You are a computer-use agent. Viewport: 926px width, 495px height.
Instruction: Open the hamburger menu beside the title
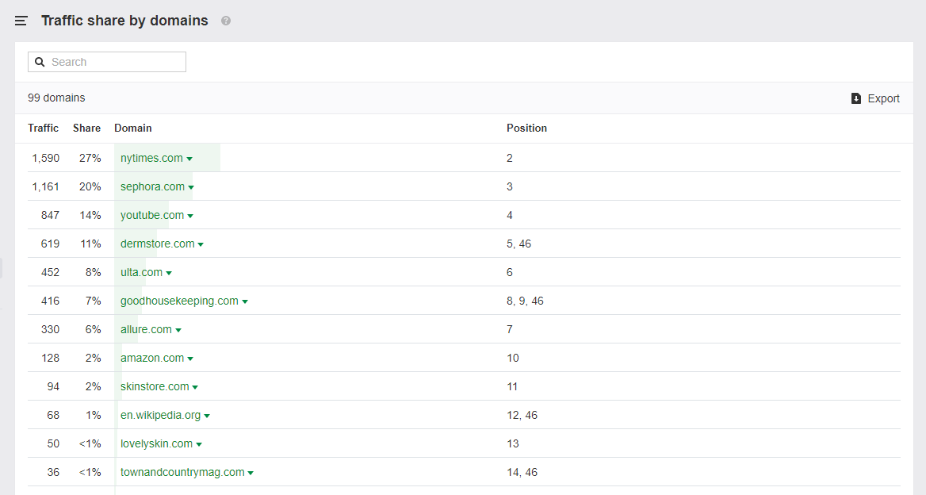[21, 21]
